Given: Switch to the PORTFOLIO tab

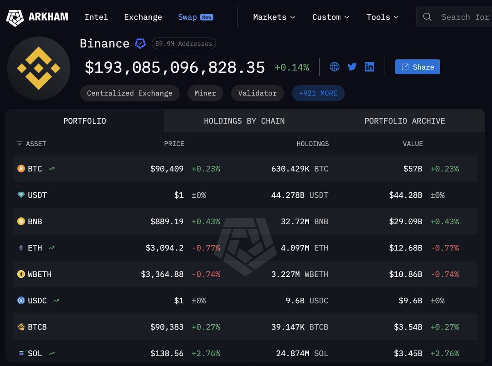Looking at the screenshot, I should point(84,121).
